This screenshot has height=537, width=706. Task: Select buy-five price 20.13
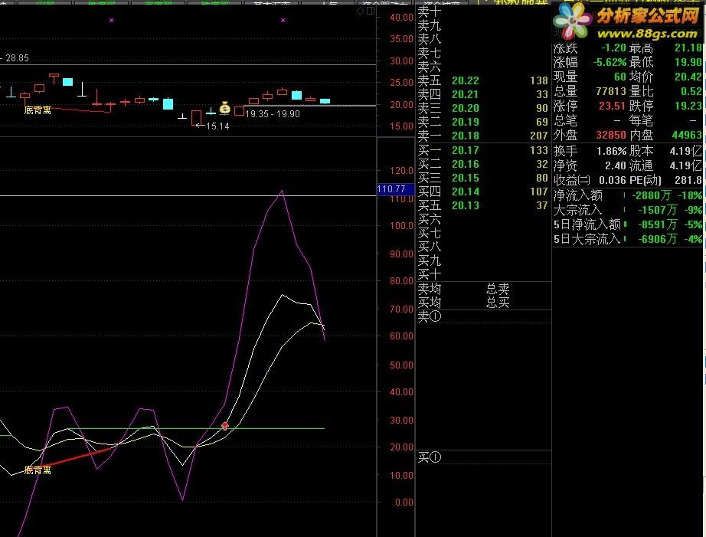[466, 205]
